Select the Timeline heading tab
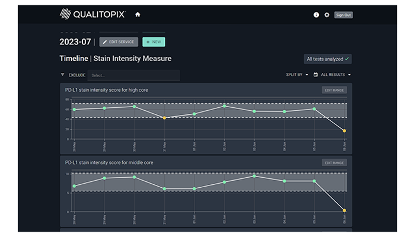The image size is (415, 237). pos(73,59)
